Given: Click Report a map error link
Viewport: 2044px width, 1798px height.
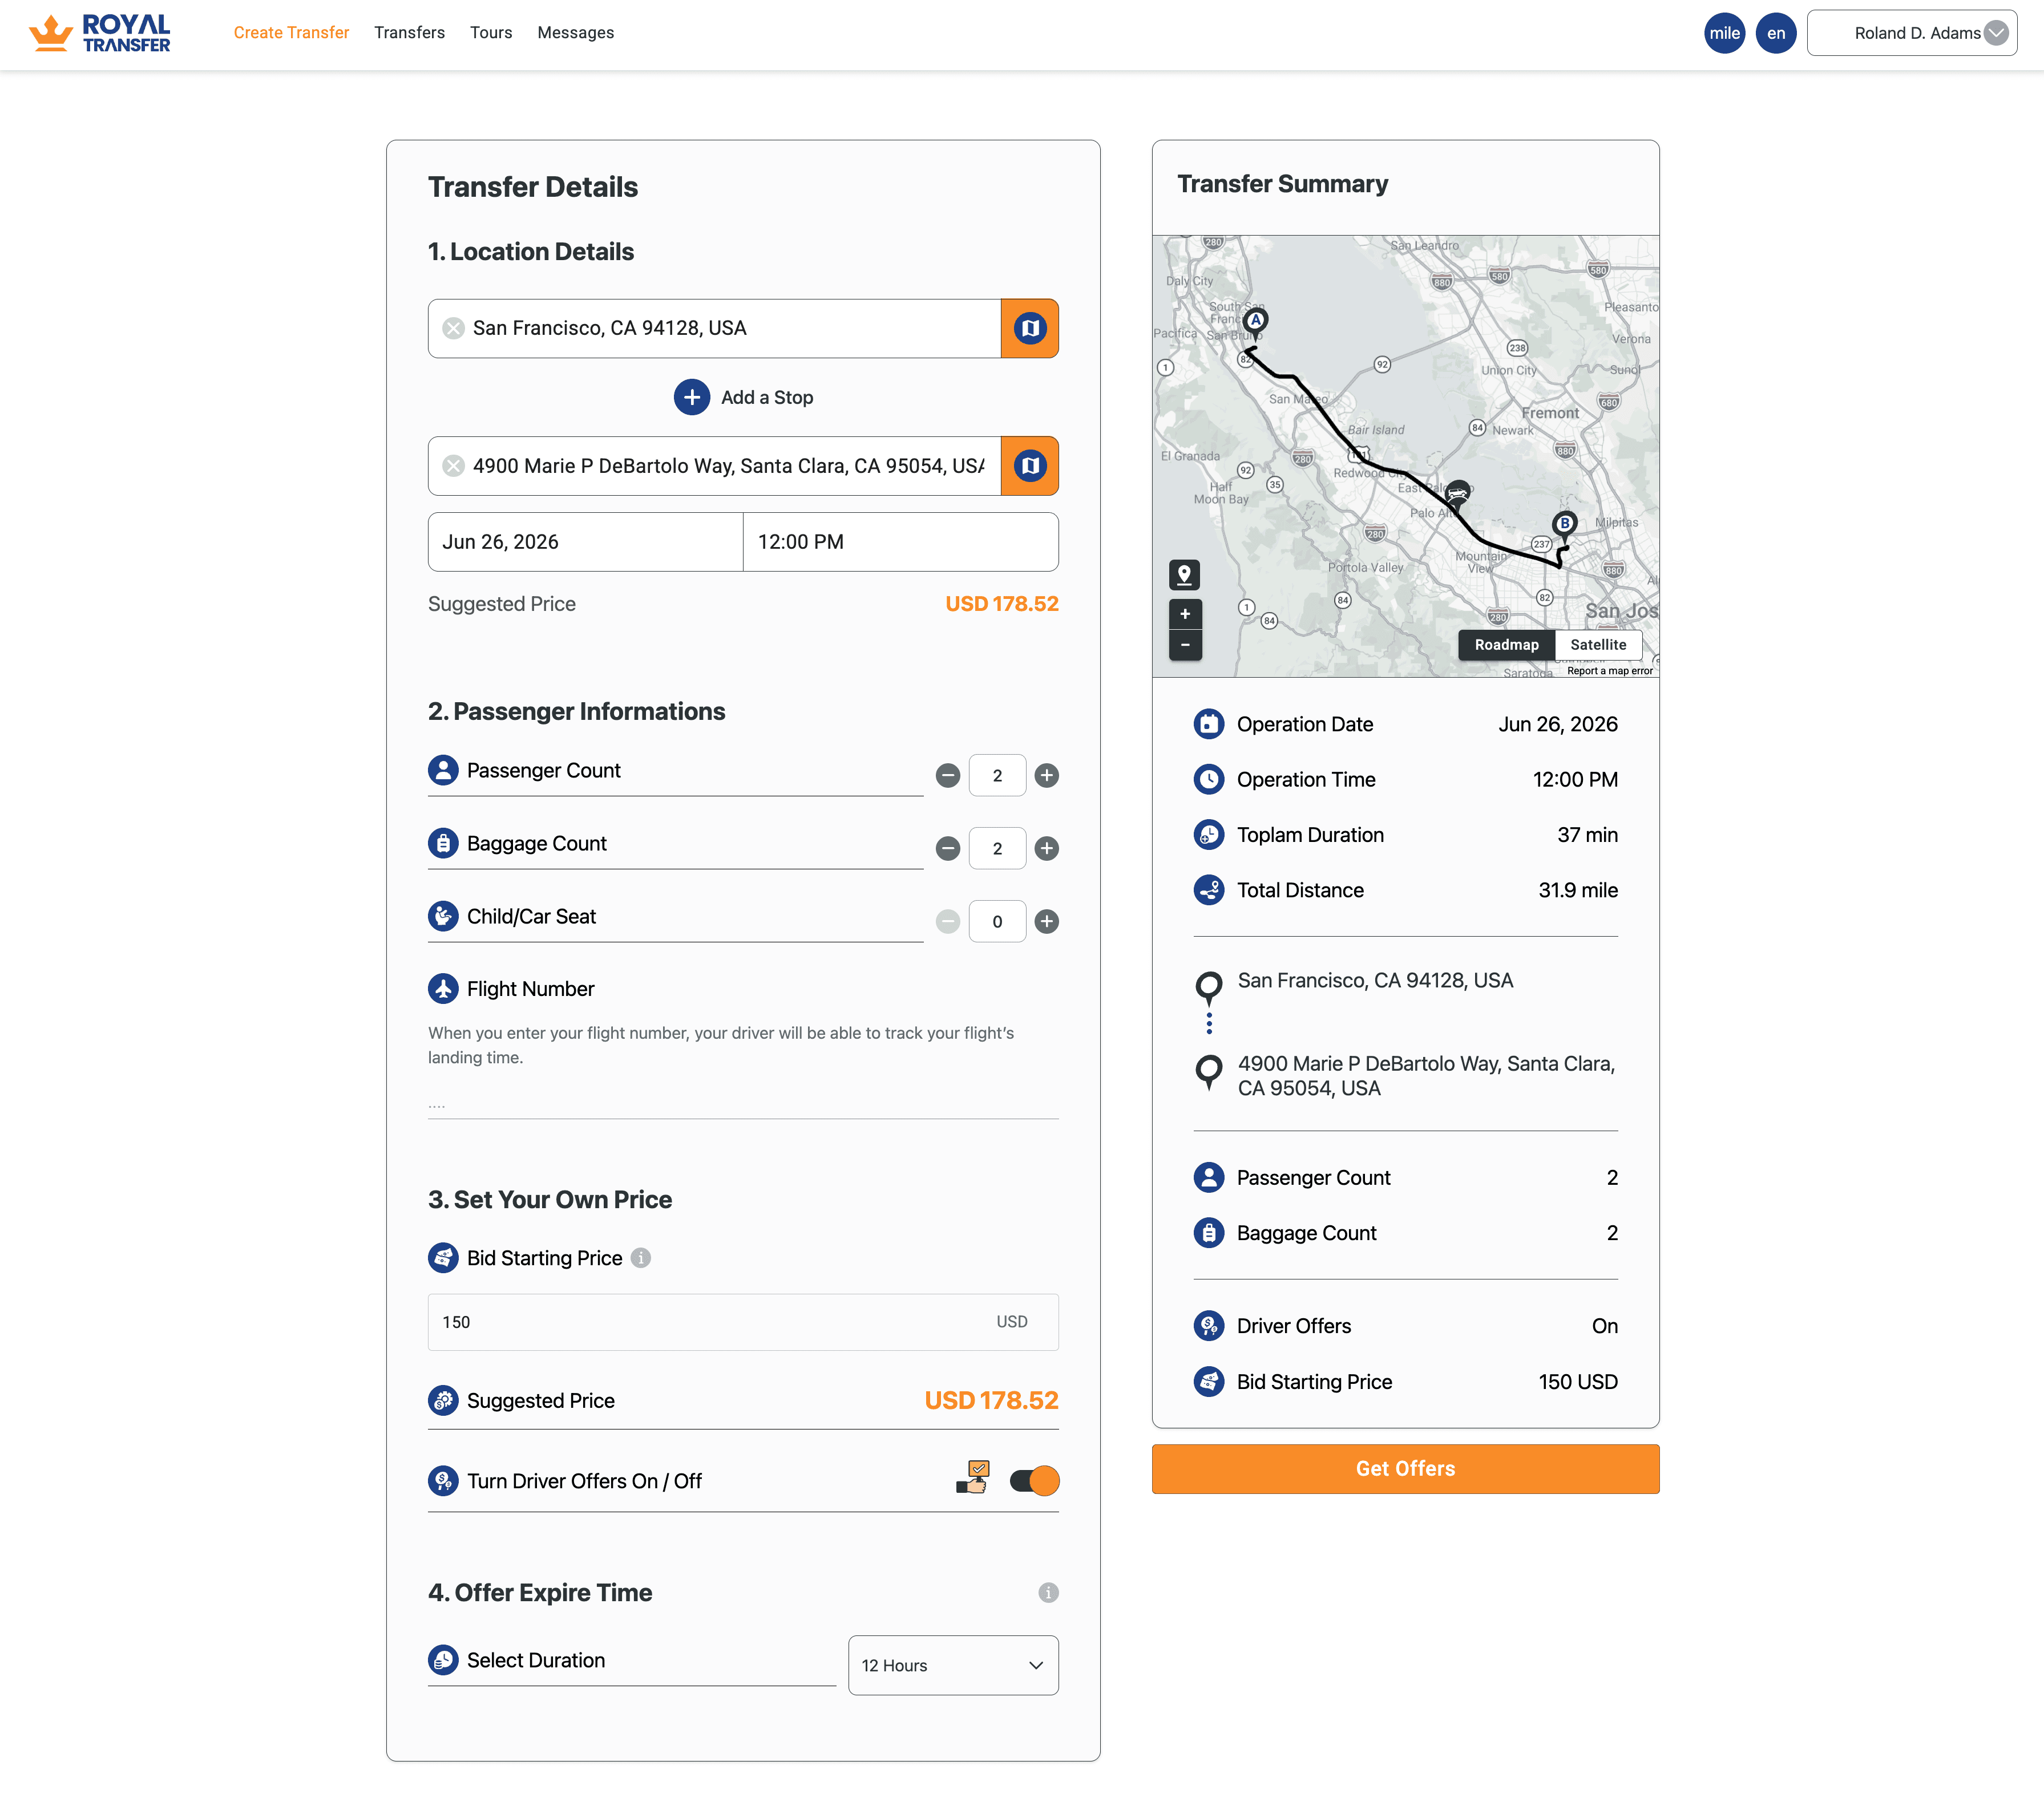Looking at the screenshot, I should click(1610, 671).
